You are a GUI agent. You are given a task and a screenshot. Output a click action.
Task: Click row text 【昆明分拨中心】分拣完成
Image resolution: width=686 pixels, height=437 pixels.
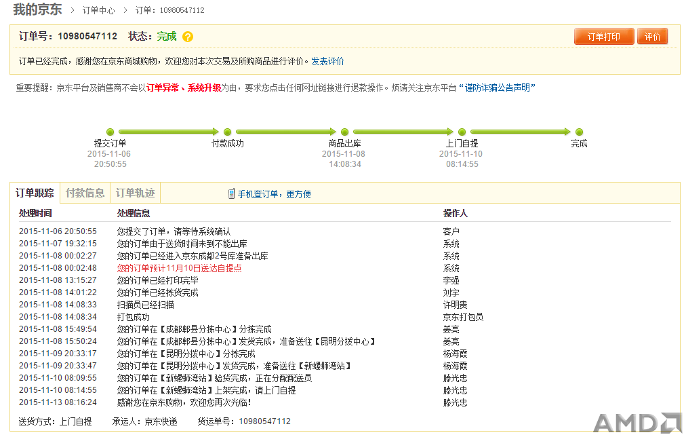click(207, 354)
